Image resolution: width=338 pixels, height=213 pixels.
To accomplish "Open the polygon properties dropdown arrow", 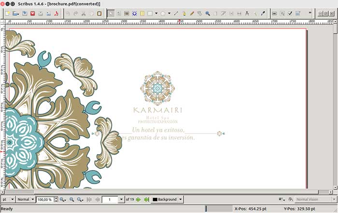I will pos(169,13).
